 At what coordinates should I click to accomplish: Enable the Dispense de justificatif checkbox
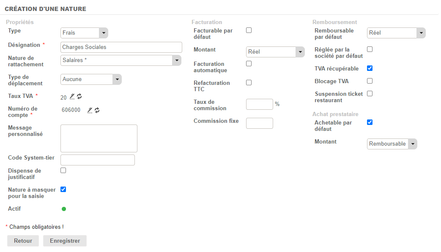63,171
